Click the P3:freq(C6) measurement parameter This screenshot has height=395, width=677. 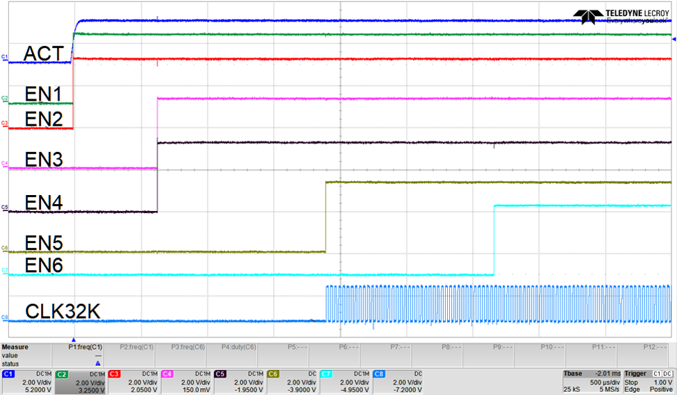[x=188, y=346]
